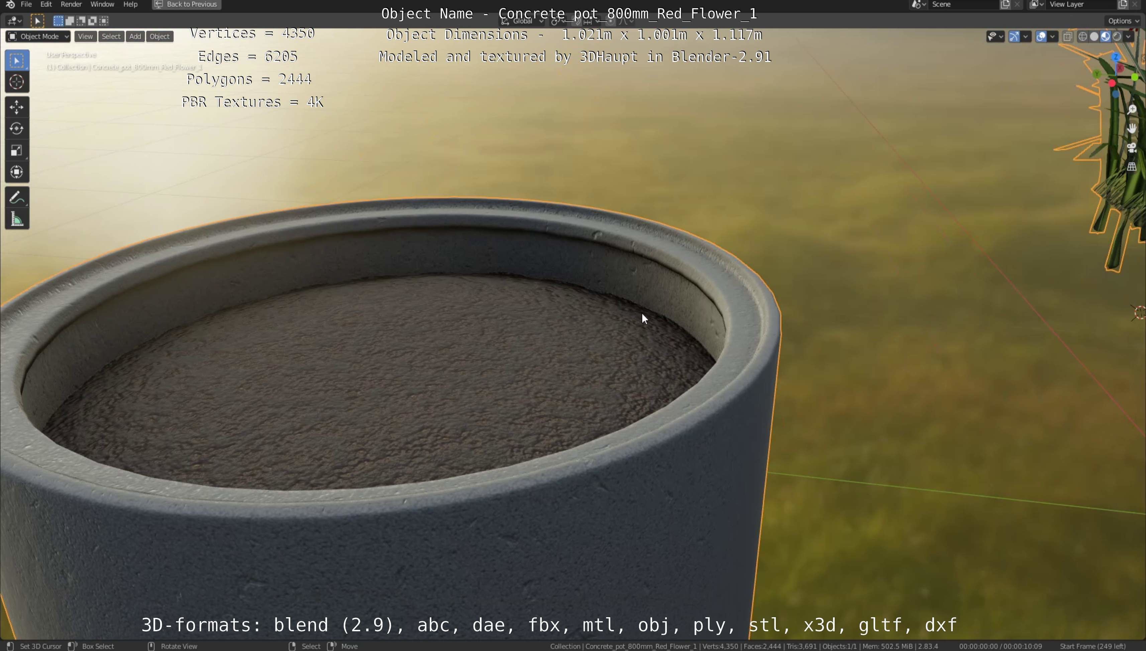The image size is (1146, 651).
Task: Toggle the camera view icon
Action: (1132, 148)
